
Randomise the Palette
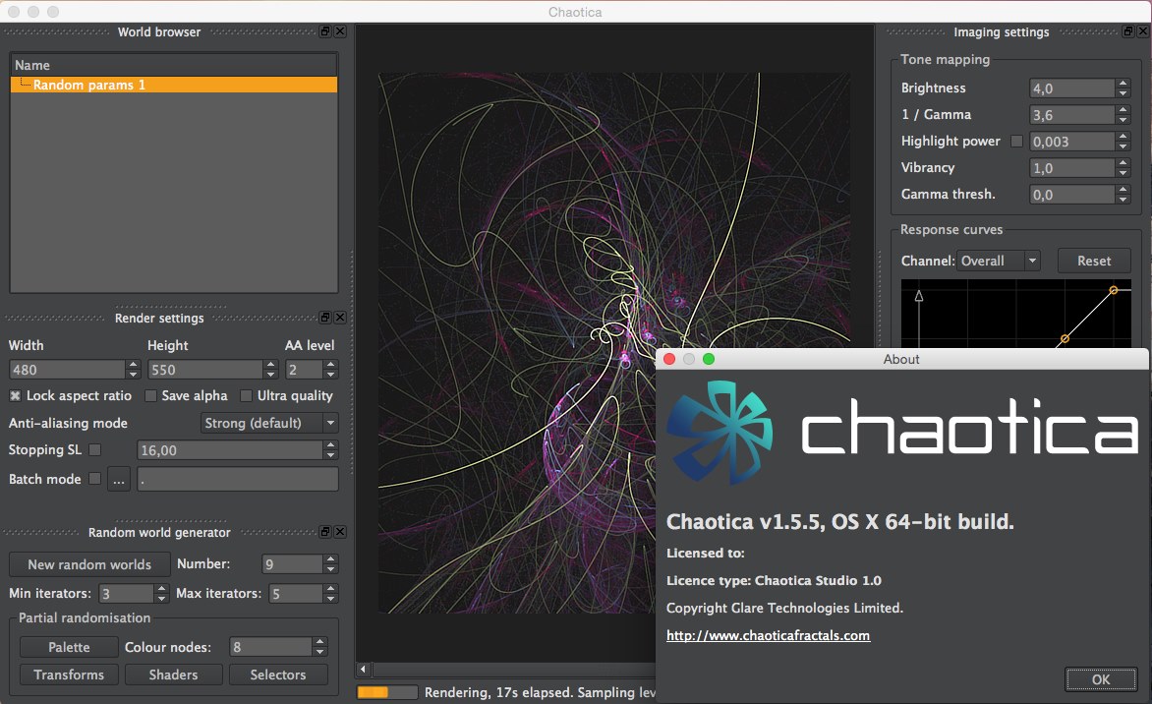point(69,647)
